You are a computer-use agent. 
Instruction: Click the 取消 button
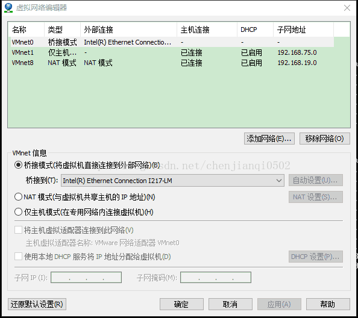click(230, 304)
